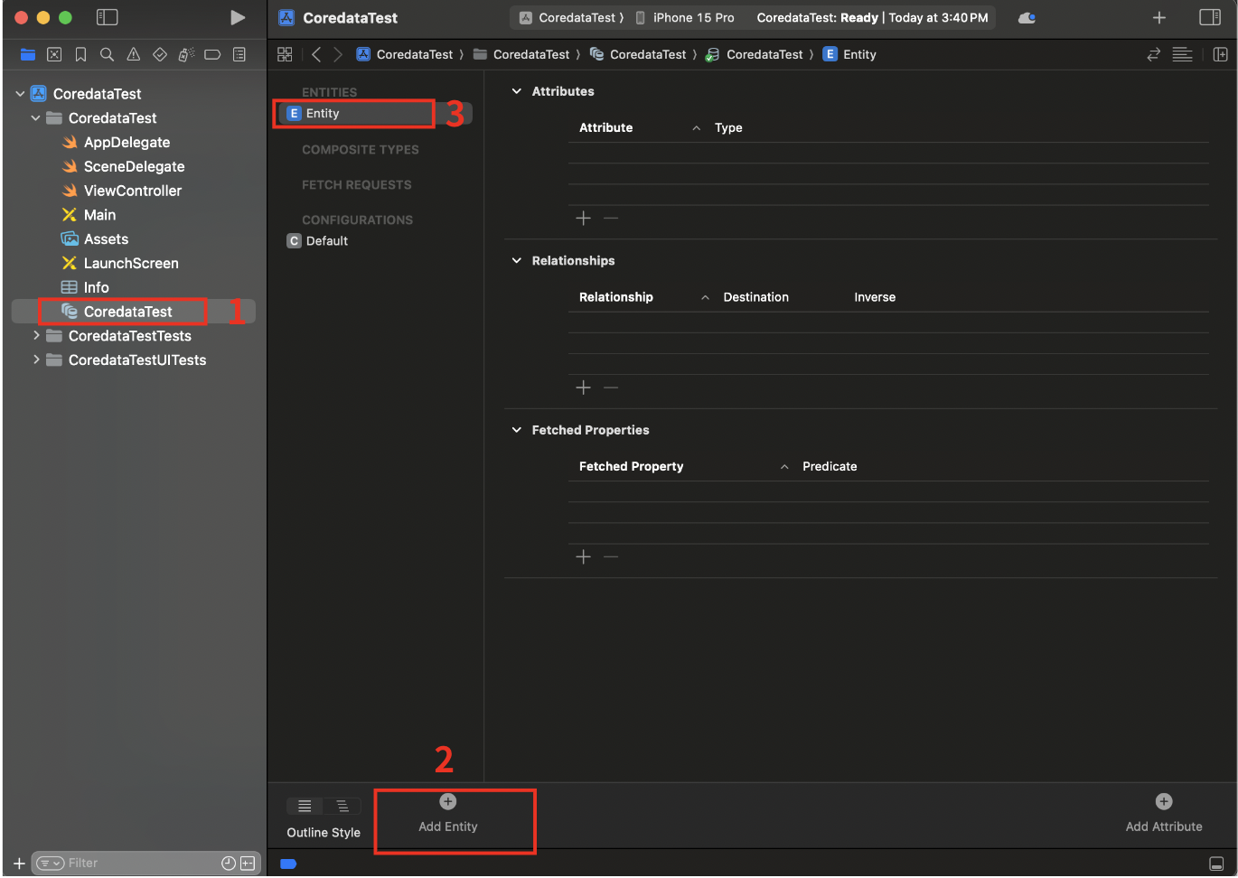Add attribute with plus under Attributes table
Screen dimensions: 1238x878
[584, 218]
